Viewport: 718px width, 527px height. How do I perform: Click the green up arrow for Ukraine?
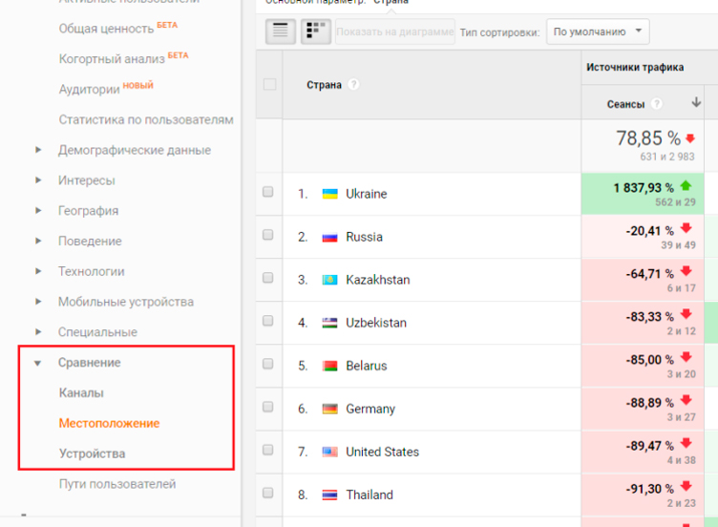[686, 185]
